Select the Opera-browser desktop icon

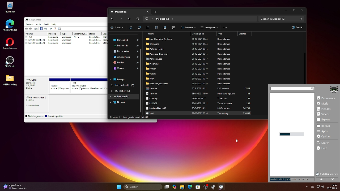10,44
